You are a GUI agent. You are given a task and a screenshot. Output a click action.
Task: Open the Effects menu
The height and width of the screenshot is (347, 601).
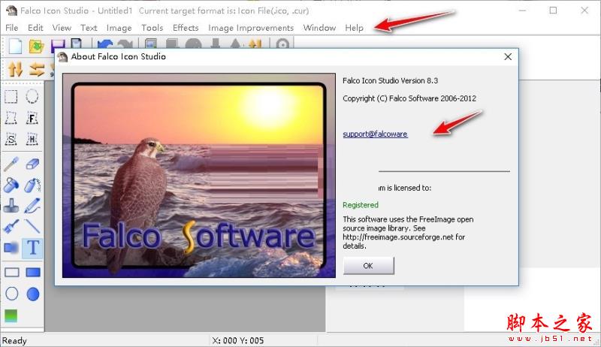(186, 28)
